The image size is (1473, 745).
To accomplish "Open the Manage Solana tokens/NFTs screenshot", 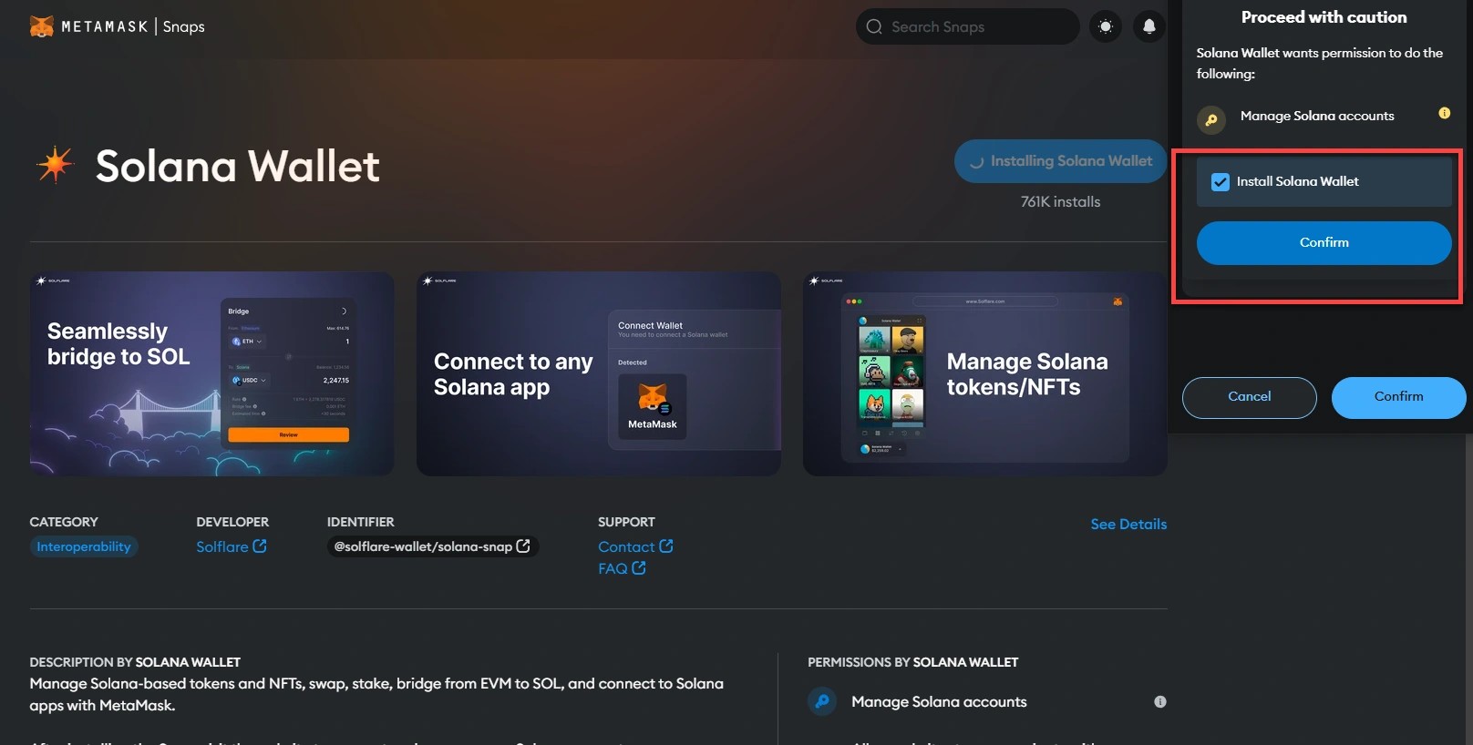I will [x=984, y=373].
